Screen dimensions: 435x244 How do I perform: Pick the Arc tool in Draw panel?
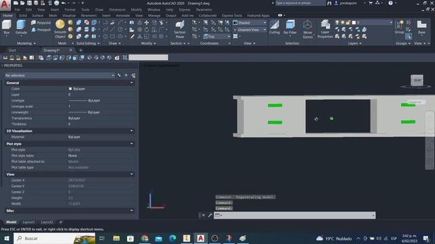pyautogui.click(x=120, y=22)
